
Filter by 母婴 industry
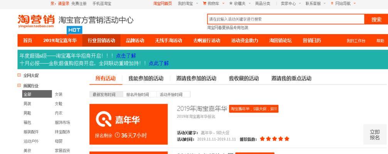tap(59, 141)
